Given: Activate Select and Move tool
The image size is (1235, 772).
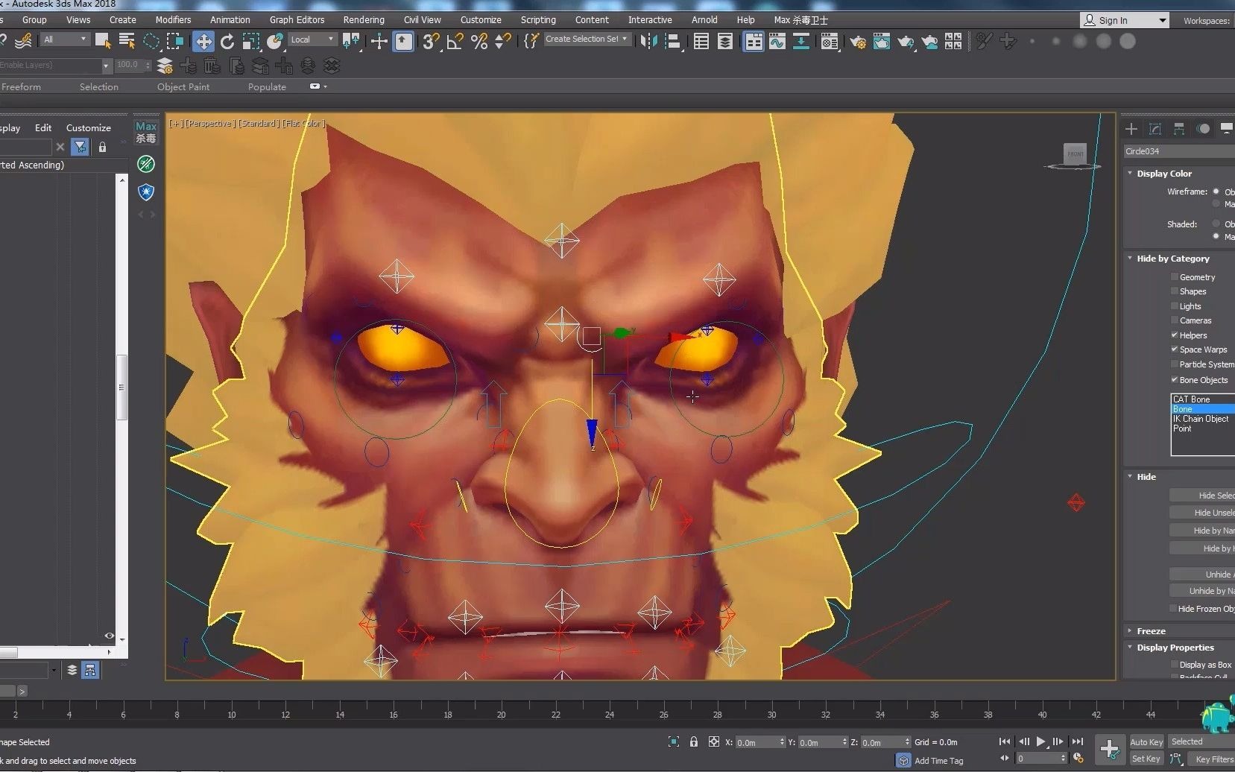Looking at the screenshot, I should (203, 41).
